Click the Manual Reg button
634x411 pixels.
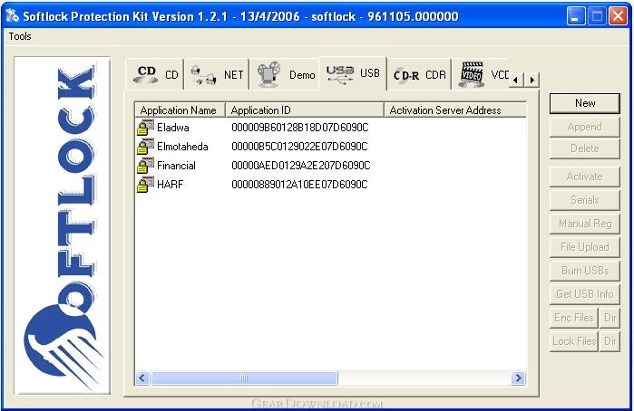tap(585, 224)
